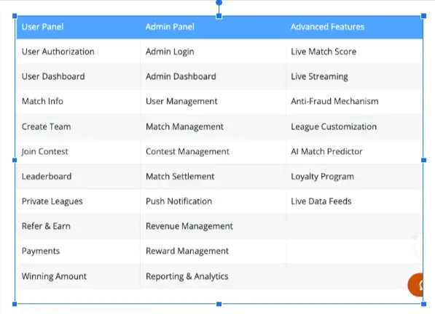Click the Contest Management cell
This screenshot has width=435, height=314.
213,151
